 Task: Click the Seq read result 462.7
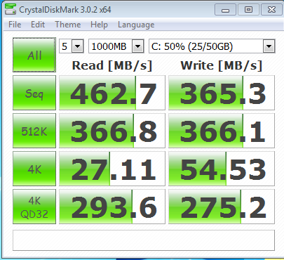112,93
